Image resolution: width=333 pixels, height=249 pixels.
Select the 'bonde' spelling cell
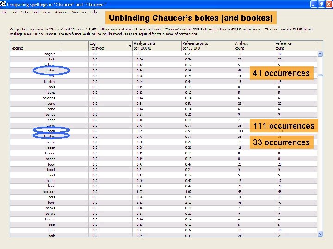(50, 114)
